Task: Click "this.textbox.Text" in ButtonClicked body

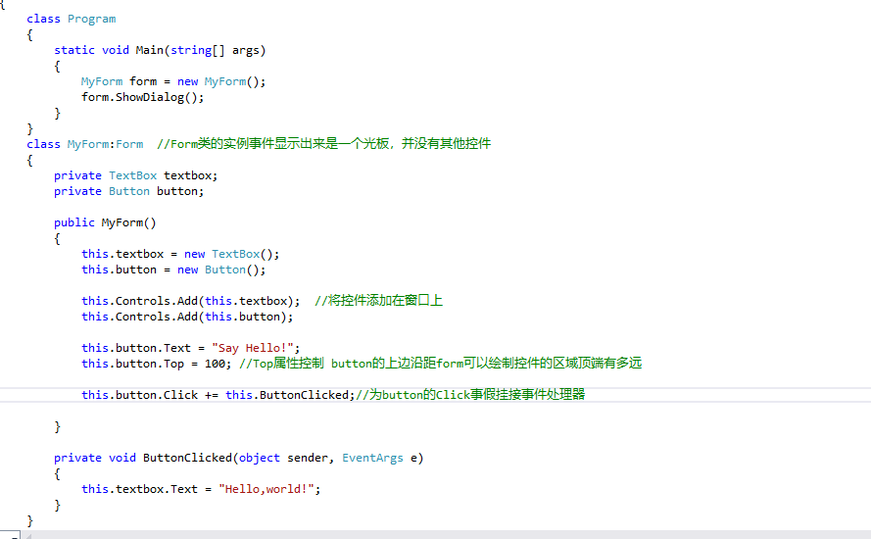Action: (x=139, y=489)
